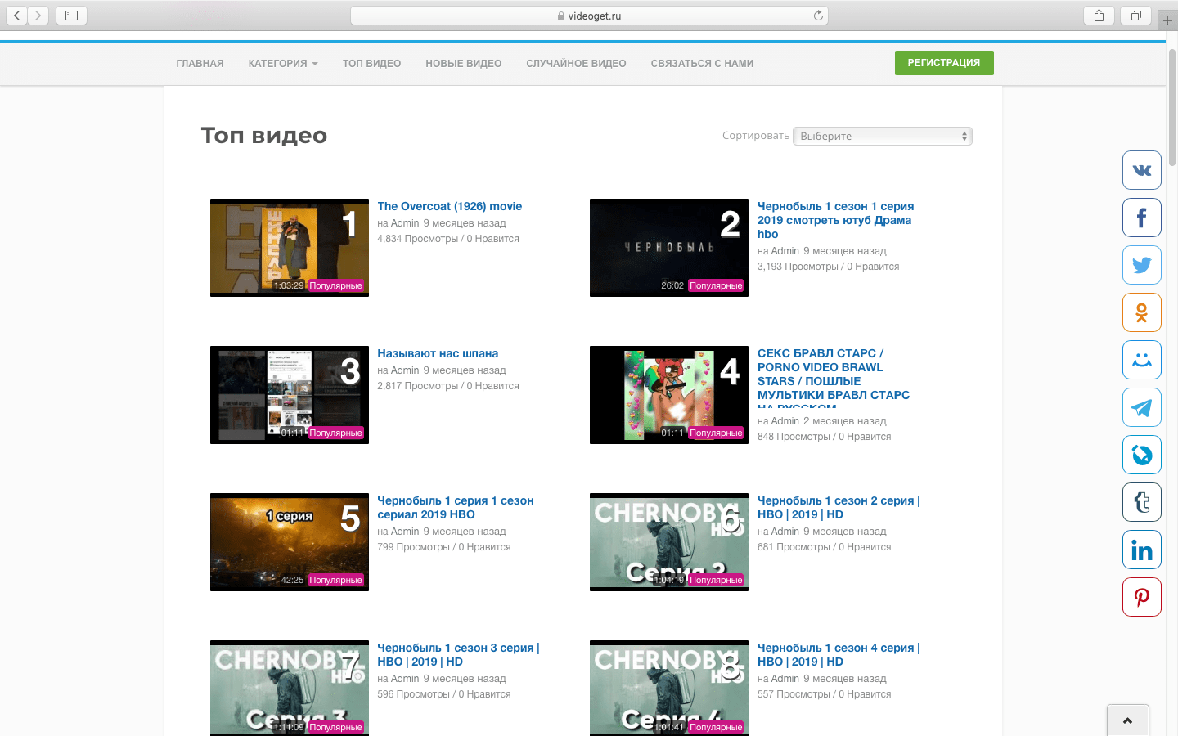Click the 'Топ видео' page heading
Viewport: 1178px width, 736px height.
(264, 136)
